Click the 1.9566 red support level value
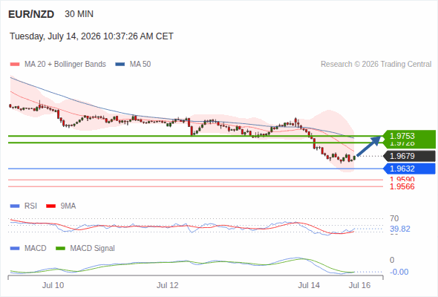The height and width of the screenshot is (297, 438). click(402, 186)
